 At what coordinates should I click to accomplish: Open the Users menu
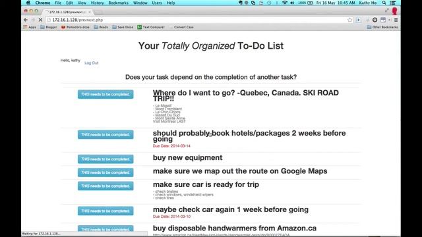pos(157,3)
